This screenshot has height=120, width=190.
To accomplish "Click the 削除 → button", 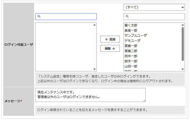I will tap(110, 49).
